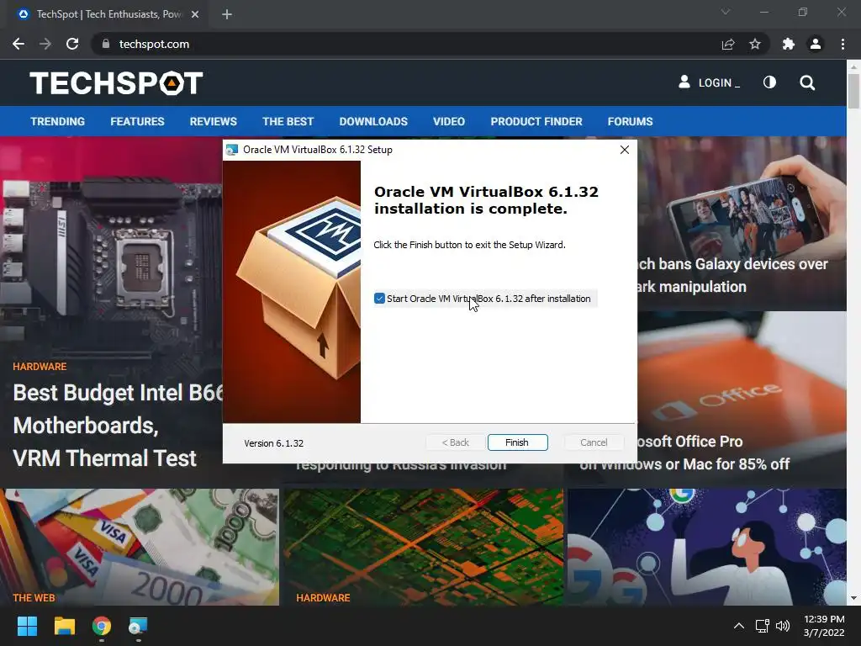Open the FEATURES menu
This screenshot has height=646, width=861.
click(137, 121)
